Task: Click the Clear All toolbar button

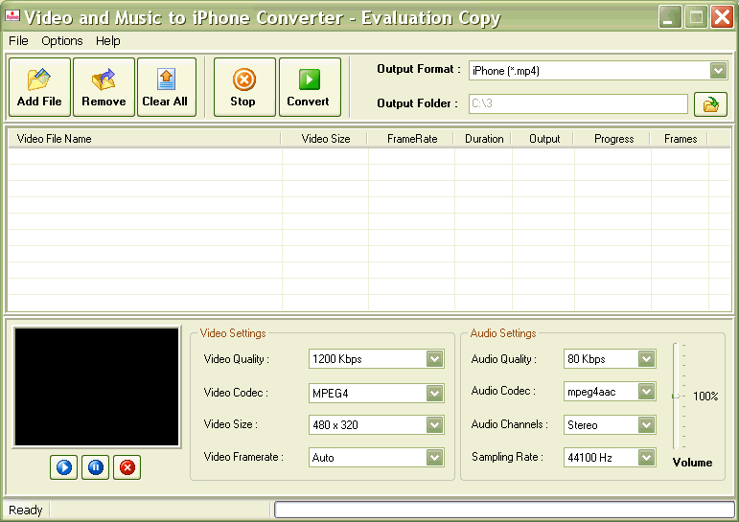Action: [167, 87]
